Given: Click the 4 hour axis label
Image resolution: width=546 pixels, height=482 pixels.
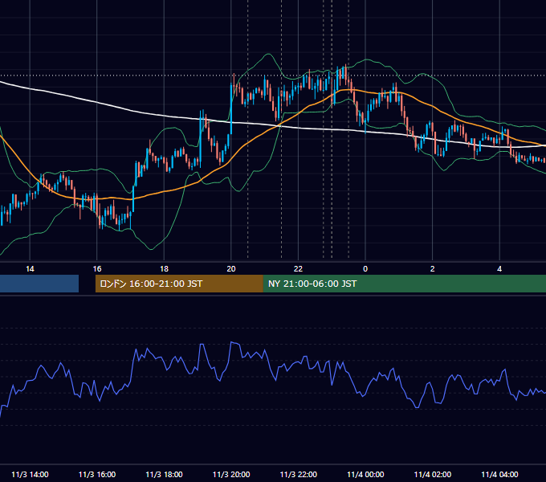Looking at the screenshot, I should pos(499,269).
